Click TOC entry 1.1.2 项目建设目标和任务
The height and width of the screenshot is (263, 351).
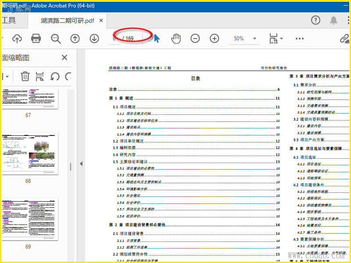coord(198,121)
